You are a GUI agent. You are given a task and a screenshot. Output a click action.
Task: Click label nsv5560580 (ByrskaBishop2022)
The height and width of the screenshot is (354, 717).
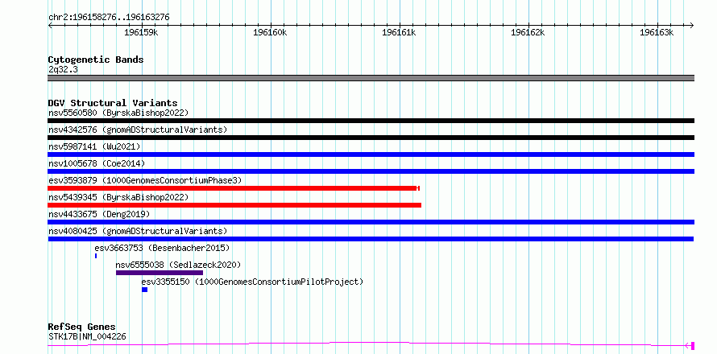click(118, 113)
